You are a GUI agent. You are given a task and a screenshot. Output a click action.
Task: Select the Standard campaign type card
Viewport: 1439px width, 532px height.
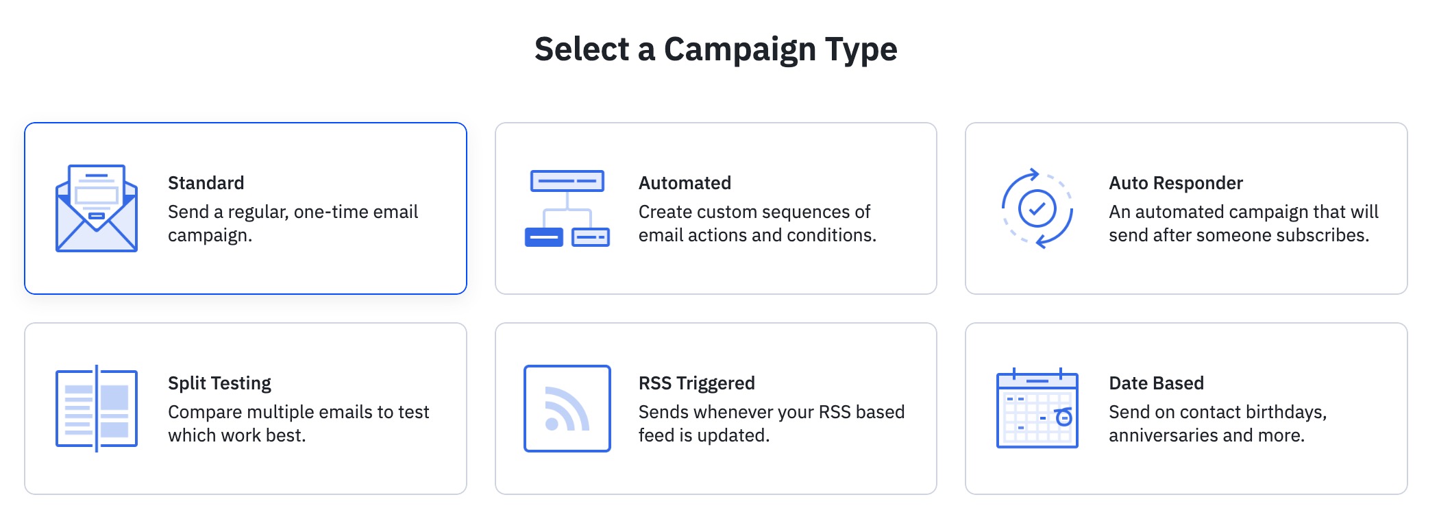click(247, 208)
